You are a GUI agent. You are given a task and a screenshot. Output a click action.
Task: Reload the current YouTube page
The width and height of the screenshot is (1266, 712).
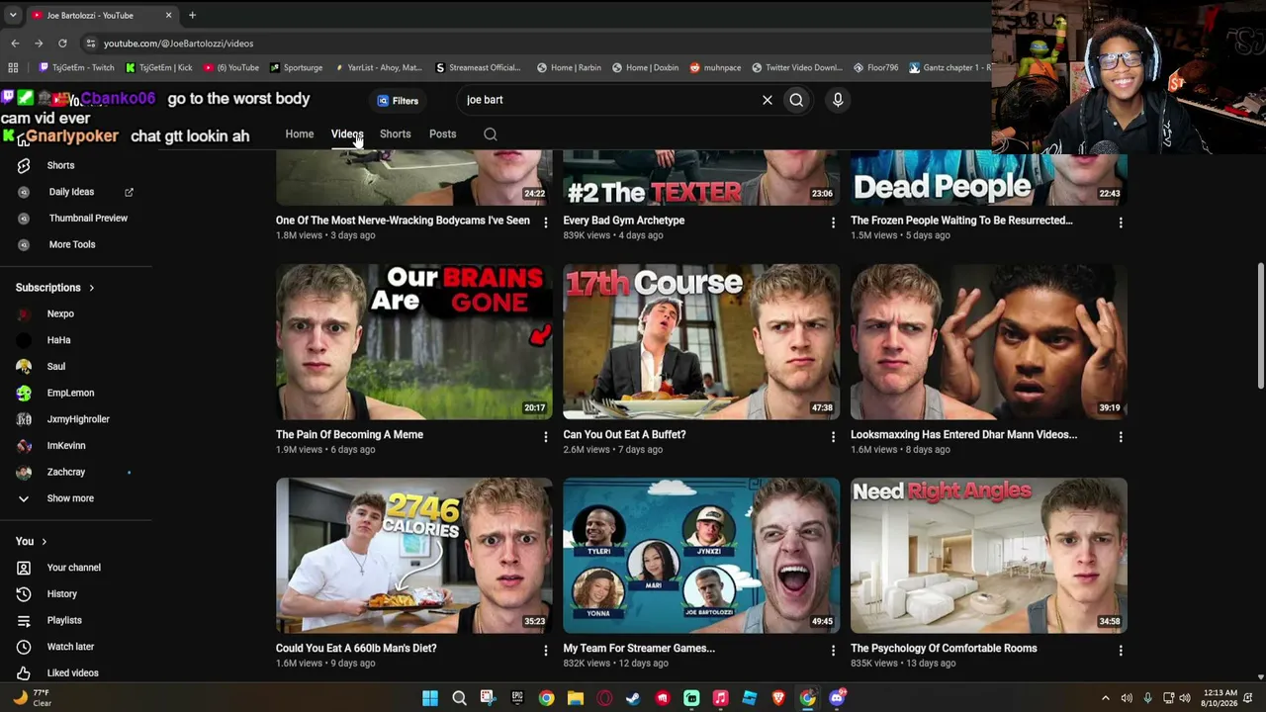pyautogui.click(x=62, y=44)
